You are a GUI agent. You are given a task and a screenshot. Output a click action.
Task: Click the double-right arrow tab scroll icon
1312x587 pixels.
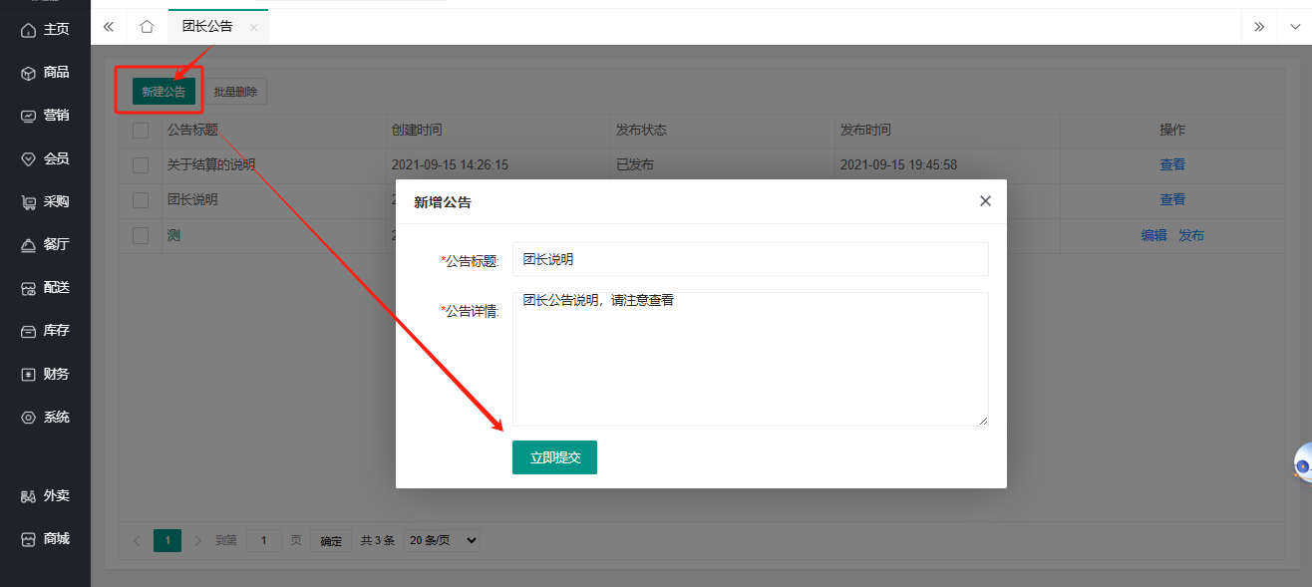point(1259,27)
